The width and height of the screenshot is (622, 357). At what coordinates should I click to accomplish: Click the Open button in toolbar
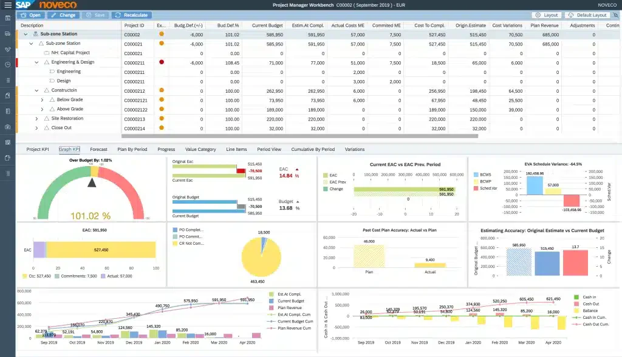pos(31,15)
